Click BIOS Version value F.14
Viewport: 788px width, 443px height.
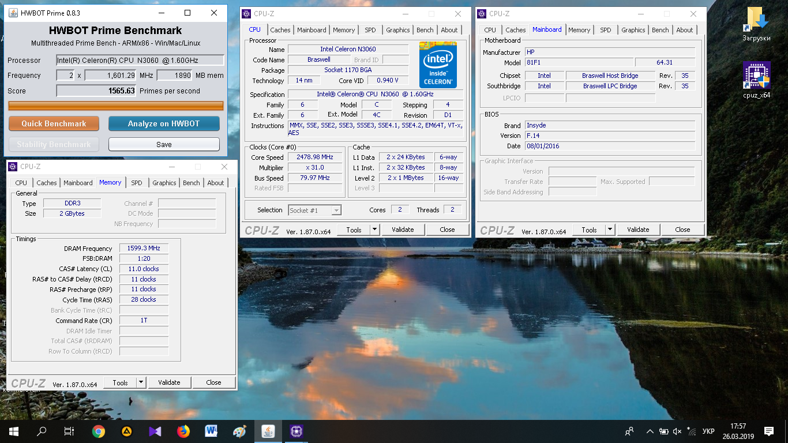pos(610,136)
